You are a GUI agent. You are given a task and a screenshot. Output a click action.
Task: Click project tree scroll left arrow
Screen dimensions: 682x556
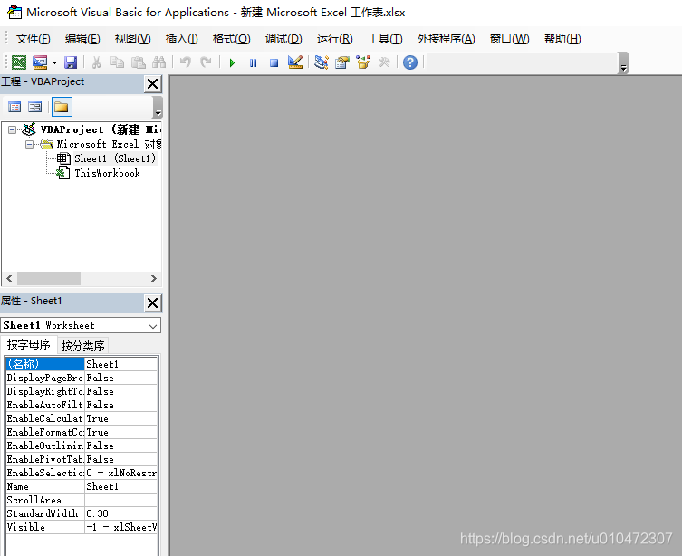click(x=10, y=278)
